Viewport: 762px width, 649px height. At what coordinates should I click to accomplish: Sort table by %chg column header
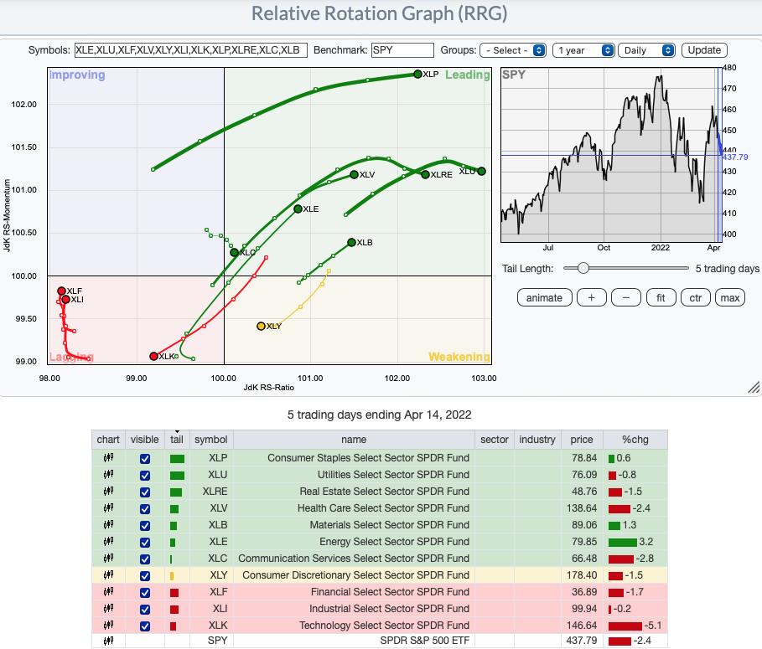tap(635, 440)
